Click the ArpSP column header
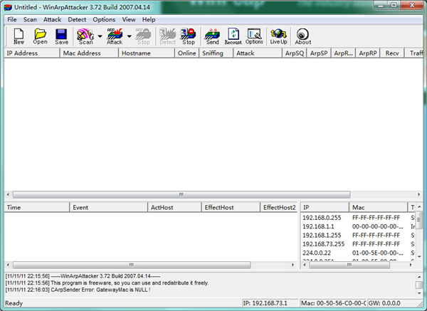This screenshot has height=311, width=427. point(319,53)
